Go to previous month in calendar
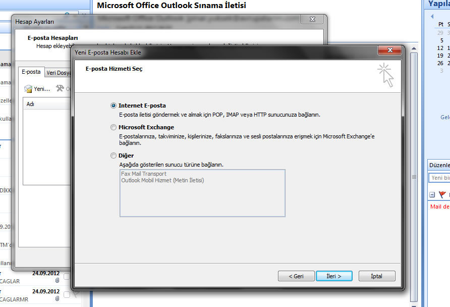 [432, 16]
